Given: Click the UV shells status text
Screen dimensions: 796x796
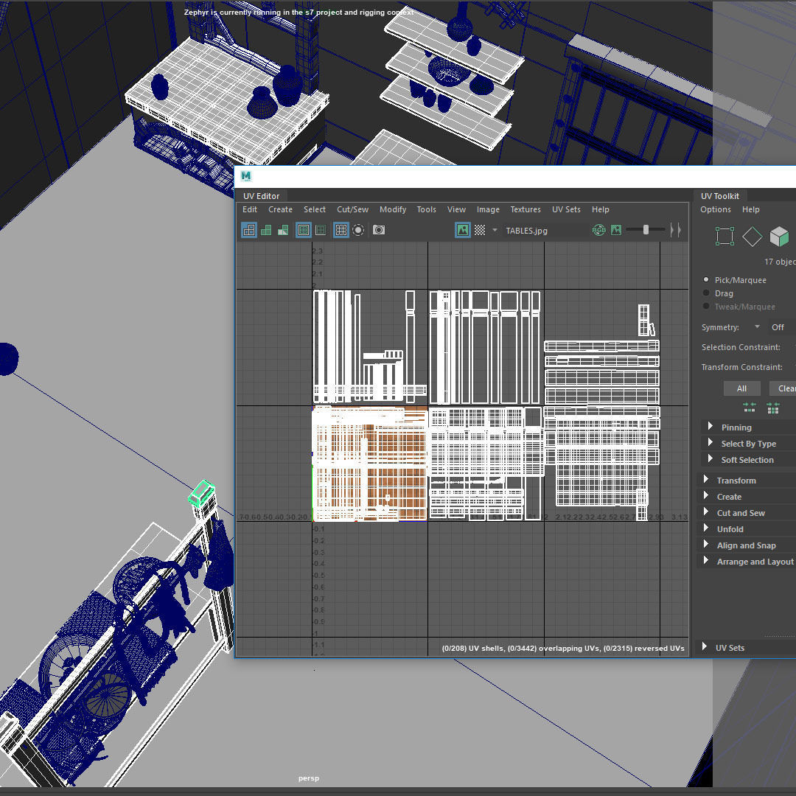Looking at the screenshot, I should 563,649.
